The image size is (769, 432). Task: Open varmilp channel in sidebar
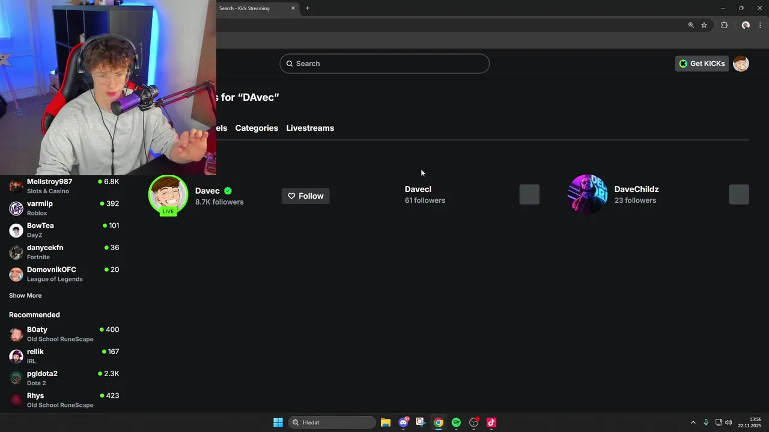pyautogui.click(x=64, y=208)
